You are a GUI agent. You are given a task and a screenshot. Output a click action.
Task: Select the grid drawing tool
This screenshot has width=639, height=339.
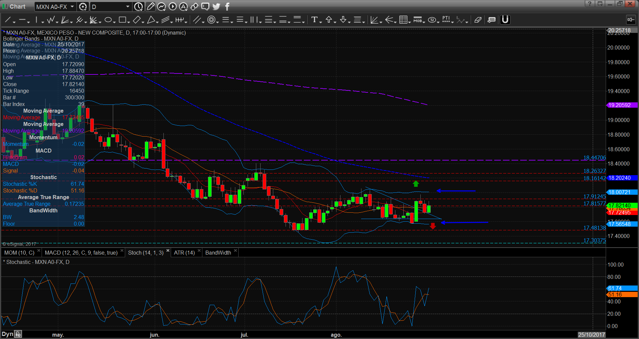pos(403,20)
